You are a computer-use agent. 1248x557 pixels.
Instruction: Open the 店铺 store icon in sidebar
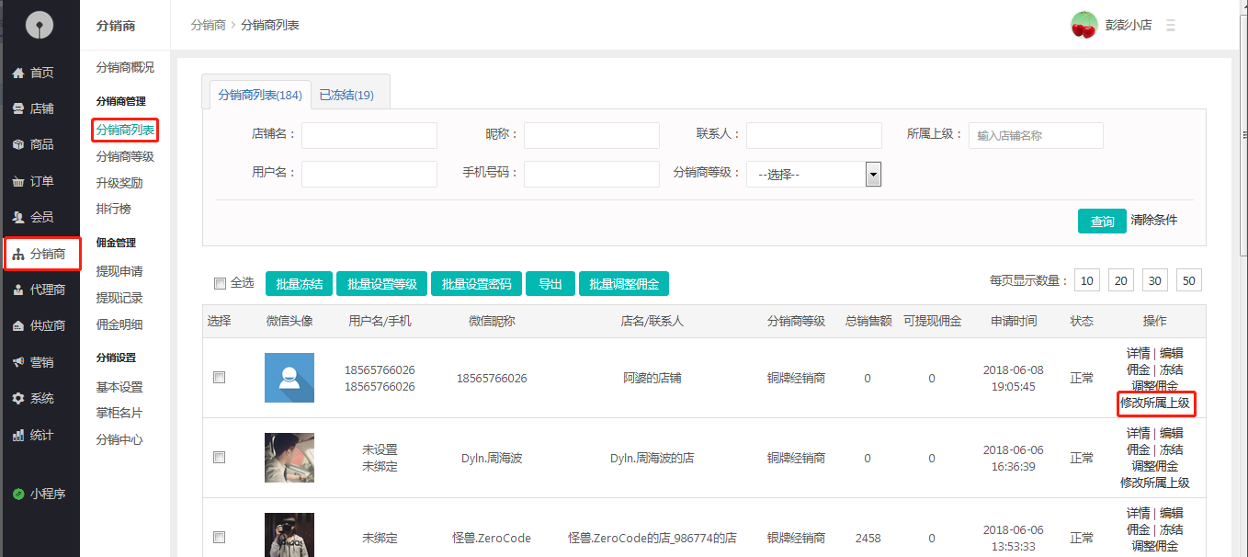[x=17, y=108]
